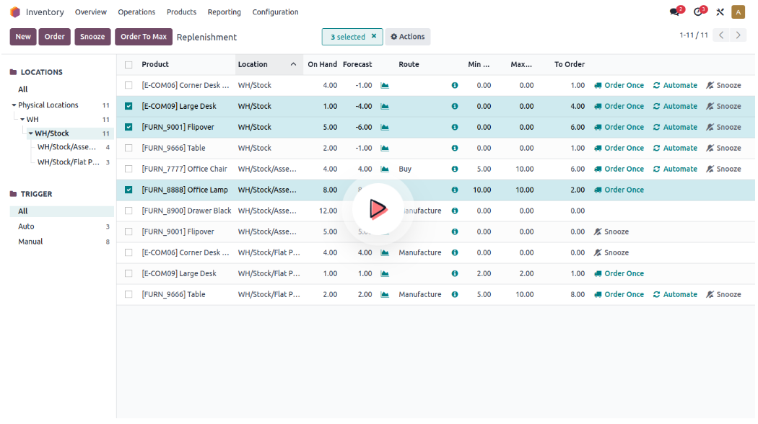Check the E-COM06 Corner Desk WH/Stock row
The image size is (758, 424).
click(128, 86)
